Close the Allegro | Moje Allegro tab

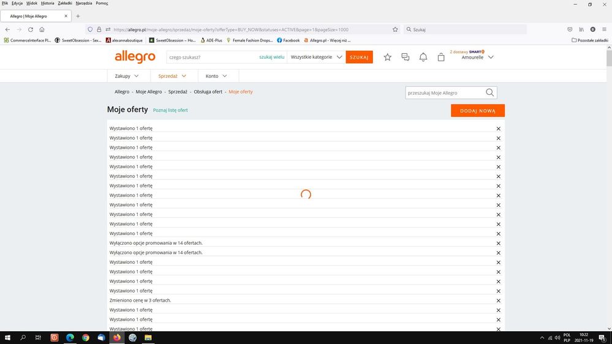[66, 16]
